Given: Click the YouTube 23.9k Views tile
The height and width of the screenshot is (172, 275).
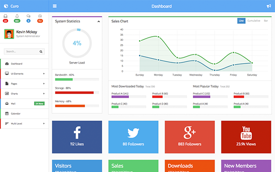Looking at the screenshot, I should point(246,137).
